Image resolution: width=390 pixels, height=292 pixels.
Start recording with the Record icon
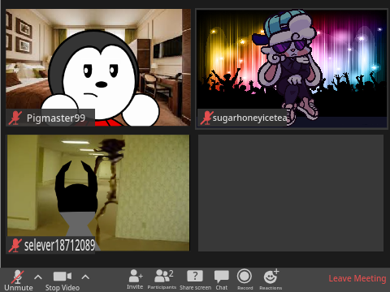(x=245, y=280)
